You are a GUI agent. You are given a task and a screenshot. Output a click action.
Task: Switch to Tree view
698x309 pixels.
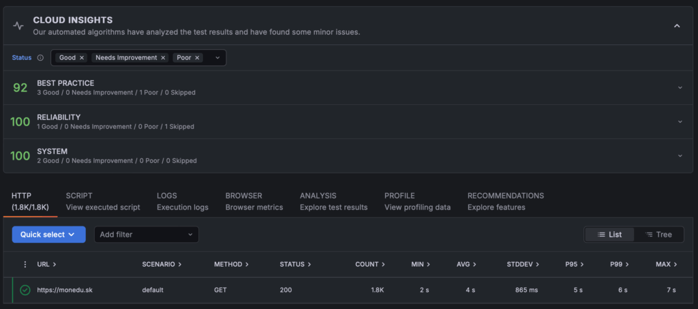click(658, 235)
